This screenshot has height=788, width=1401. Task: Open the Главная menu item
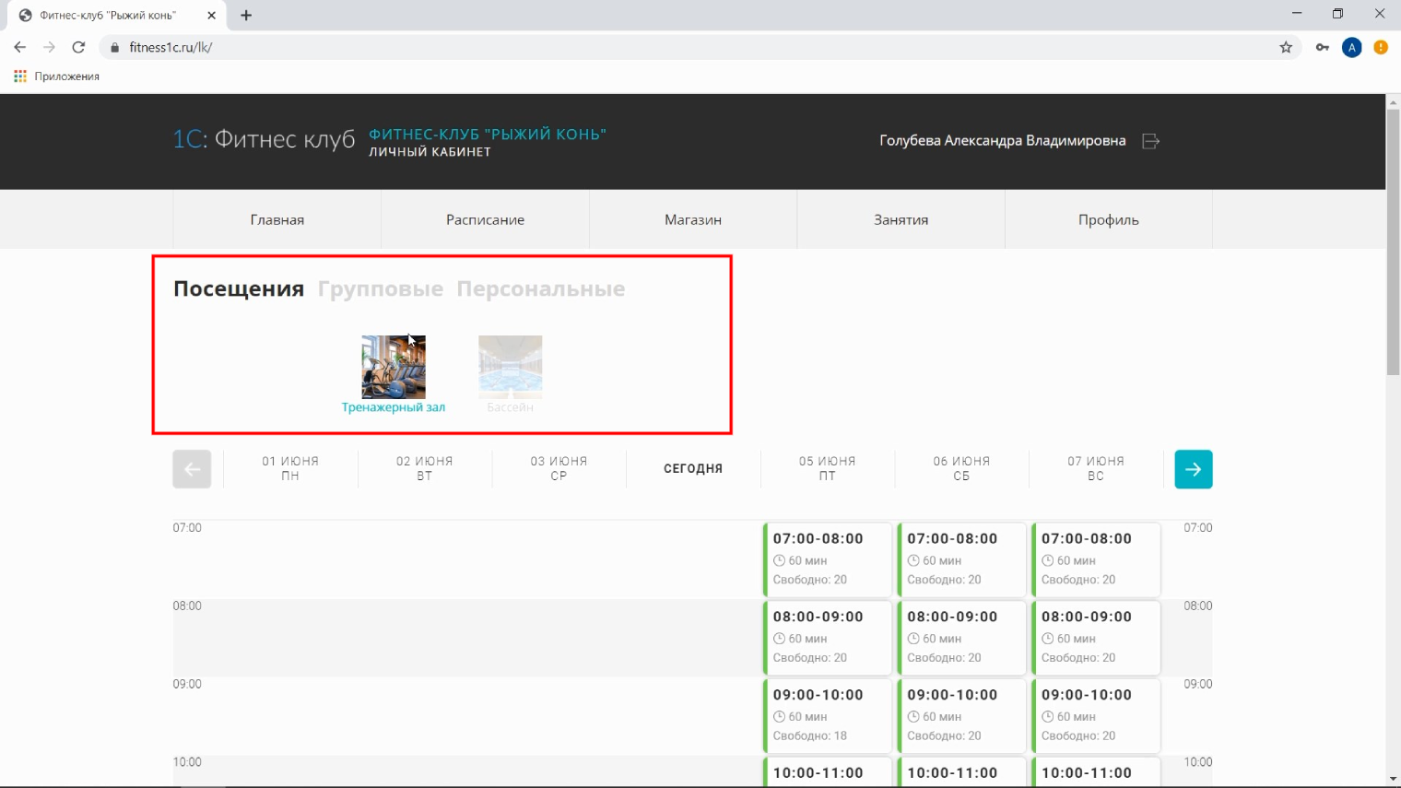coord(277,219)
